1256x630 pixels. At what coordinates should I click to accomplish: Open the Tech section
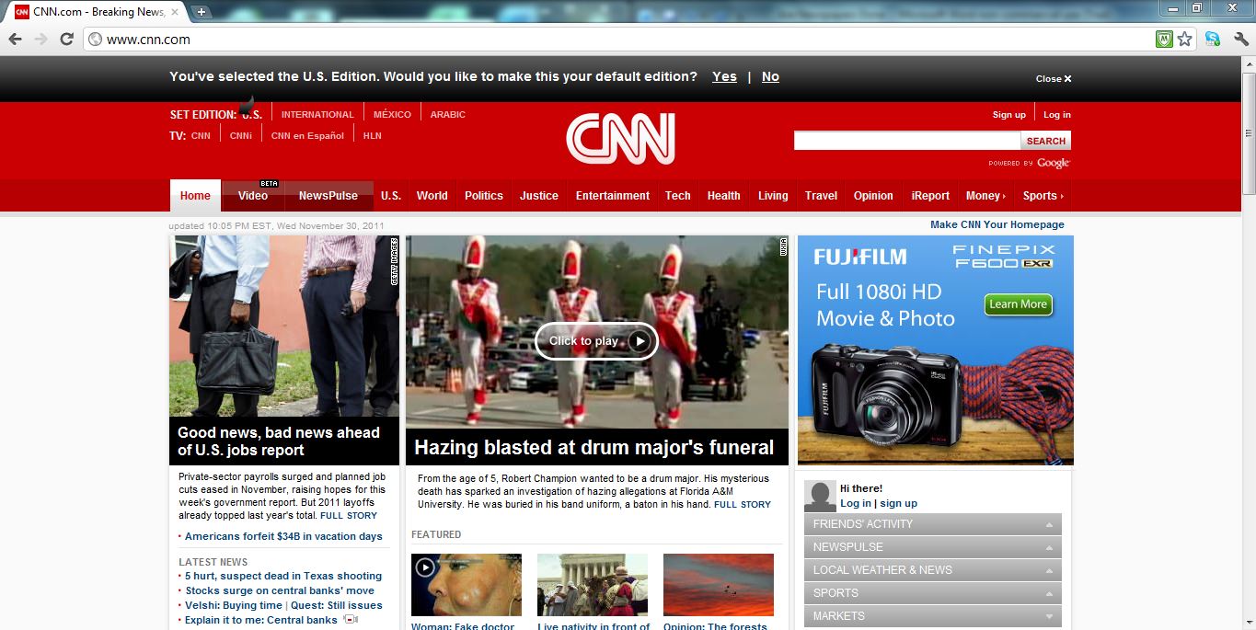tap(678, 196)
